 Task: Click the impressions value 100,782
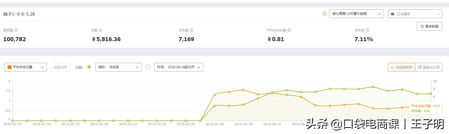14,39
